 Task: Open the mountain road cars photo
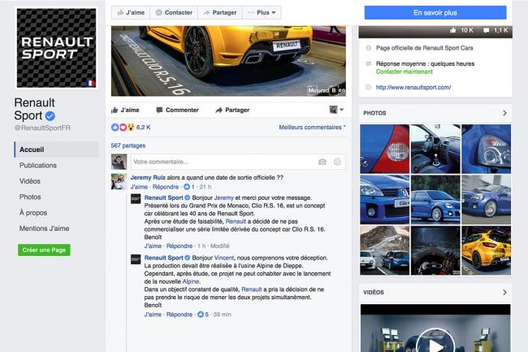point(384,250)
